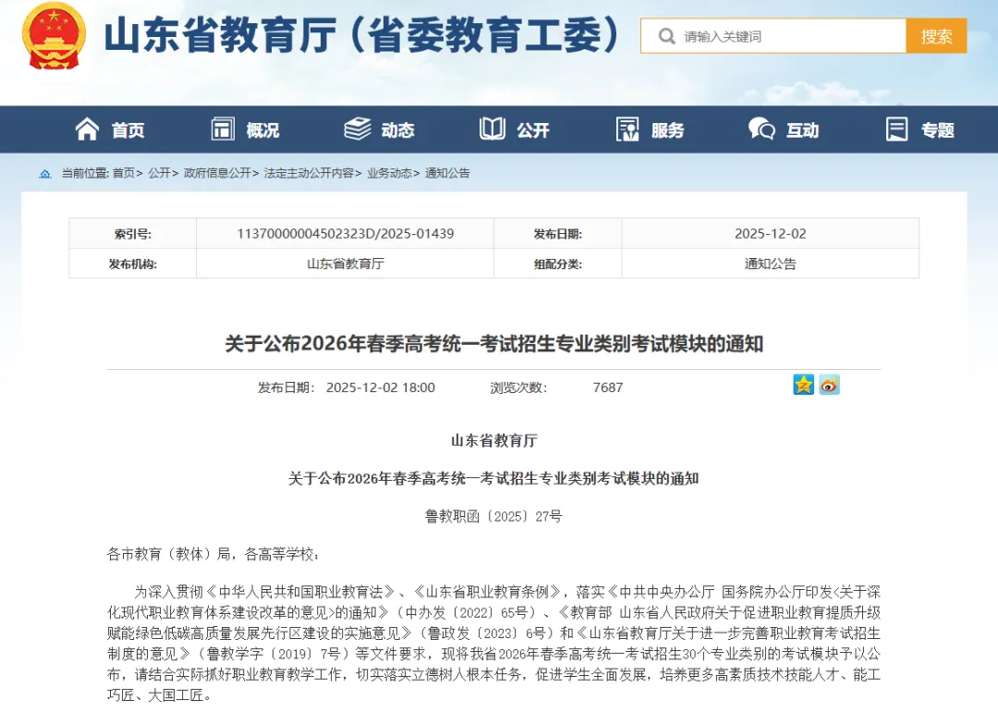Click the building icon beside 概况
The image size is (998, 725).
[x=223, y=129]
